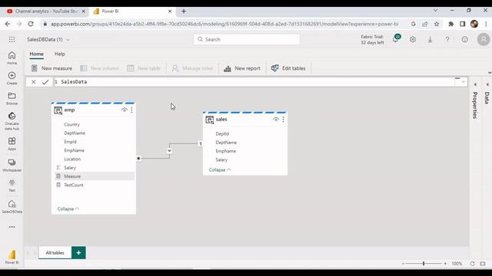
Task: Collapse the sales table card
Action: tap(220, 170)
